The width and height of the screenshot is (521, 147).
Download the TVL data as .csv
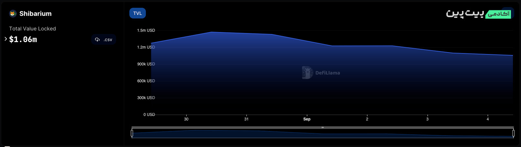[x=103, y=40]
